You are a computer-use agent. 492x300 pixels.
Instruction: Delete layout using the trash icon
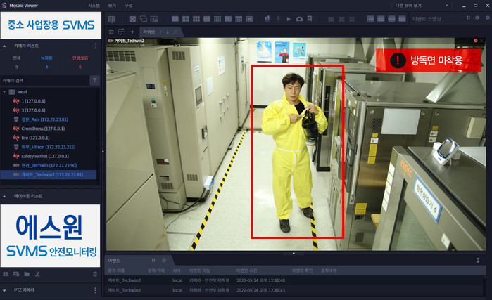pos(95,273)
